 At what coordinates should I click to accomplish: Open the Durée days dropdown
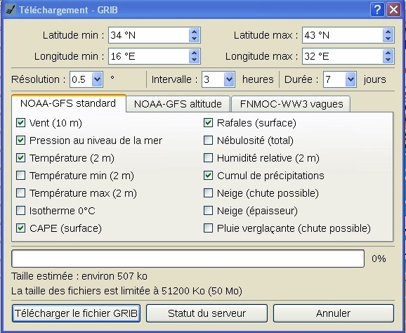(x=351, y=79)
